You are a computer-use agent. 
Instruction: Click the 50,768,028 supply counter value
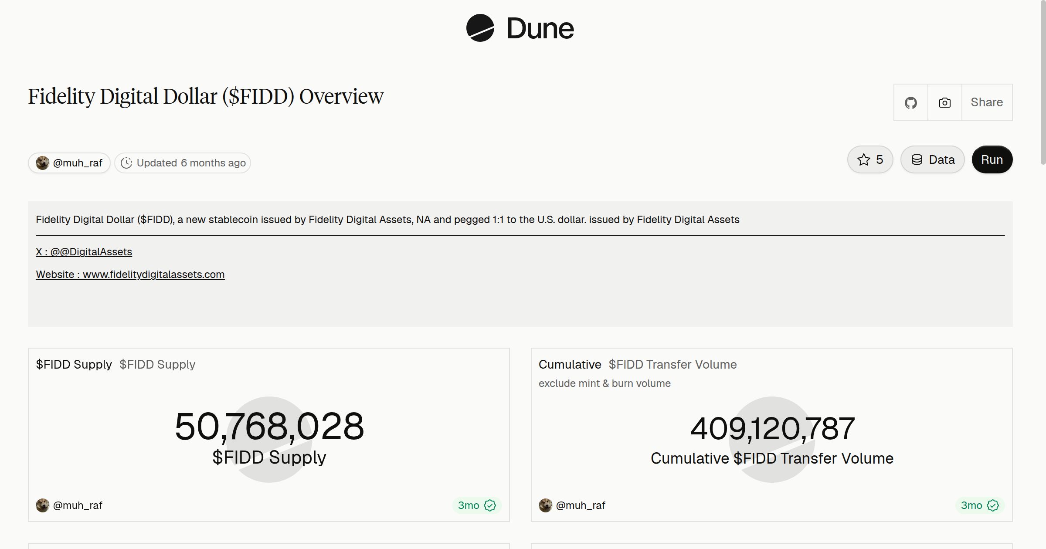(269, 427)
